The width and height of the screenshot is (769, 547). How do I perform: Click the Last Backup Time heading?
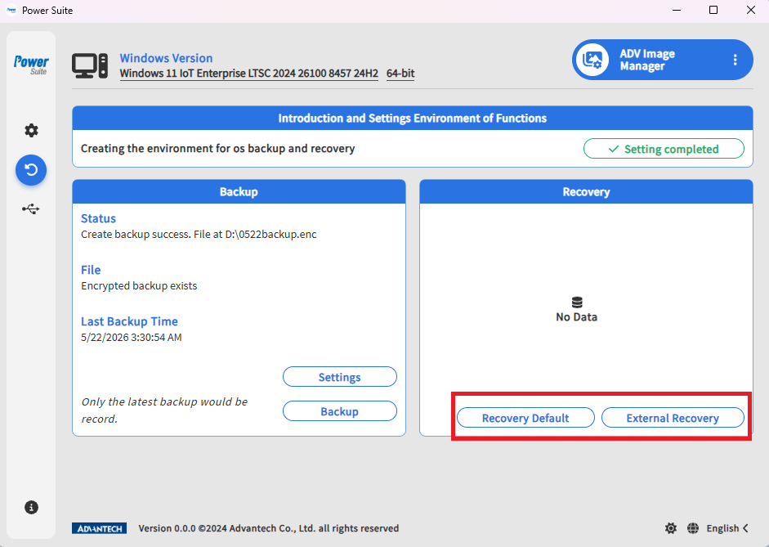coord(129,321)
